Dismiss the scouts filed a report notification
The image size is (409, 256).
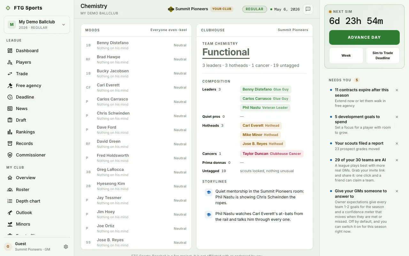[397, 144]
